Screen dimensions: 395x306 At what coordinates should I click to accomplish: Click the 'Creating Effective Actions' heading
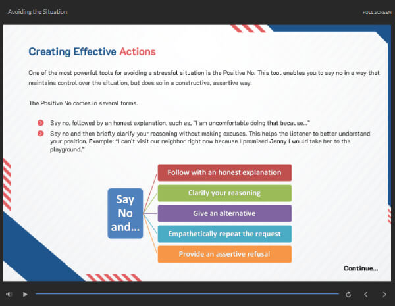point(92,51)
